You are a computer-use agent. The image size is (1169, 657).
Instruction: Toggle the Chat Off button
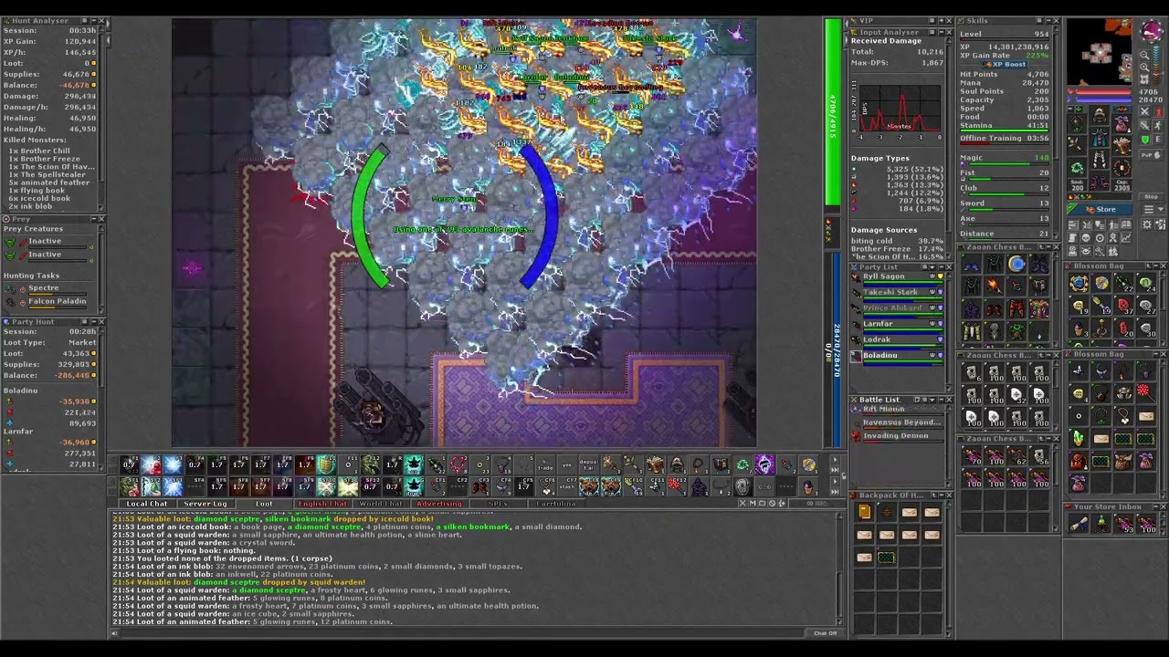pos(825,632)
